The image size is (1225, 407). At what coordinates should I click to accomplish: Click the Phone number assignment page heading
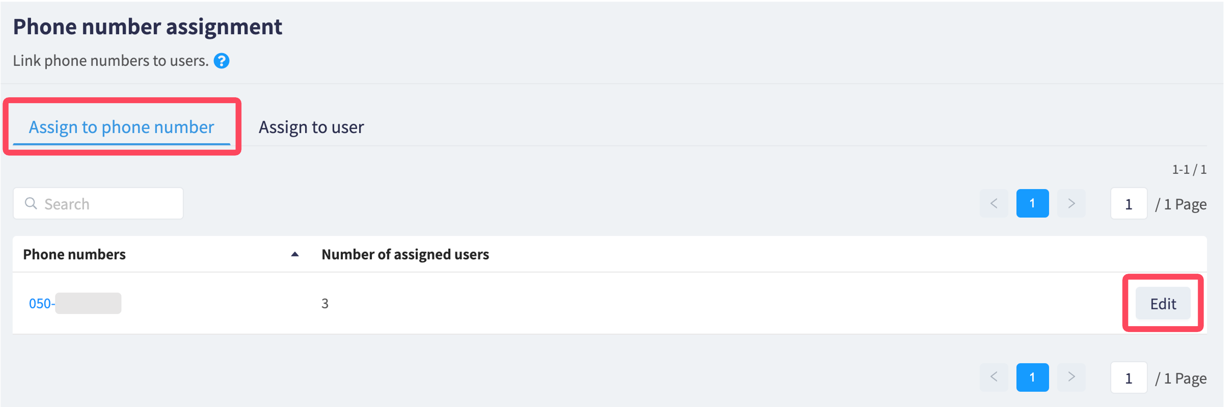click(147, 26)
